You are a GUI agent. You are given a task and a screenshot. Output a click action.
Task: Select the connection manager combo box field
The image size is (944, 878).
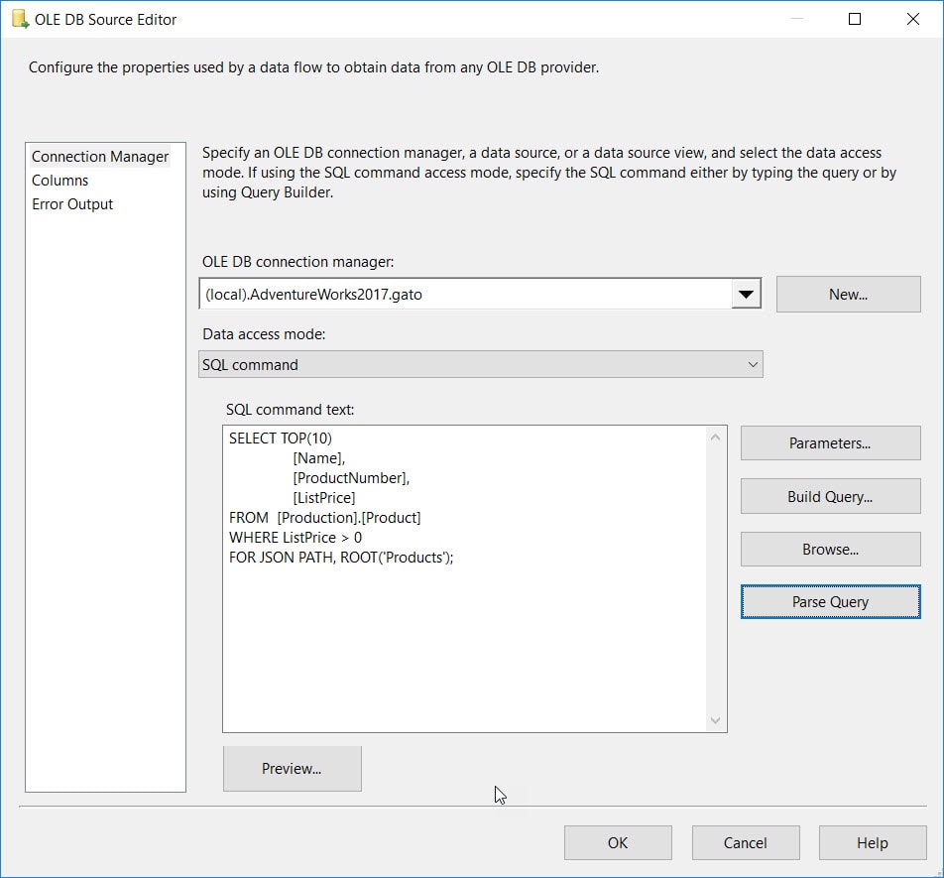[464, 295]
